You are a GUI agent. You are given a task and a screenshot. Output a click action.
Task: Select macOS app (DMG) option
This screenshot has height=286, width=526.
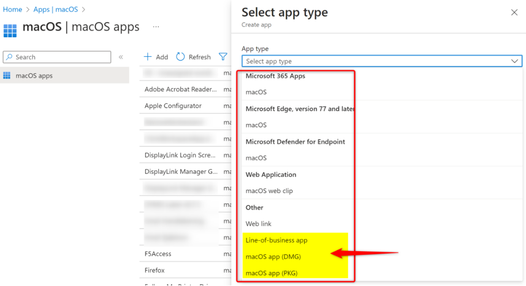pyautogui.click(x=273, y=257)
